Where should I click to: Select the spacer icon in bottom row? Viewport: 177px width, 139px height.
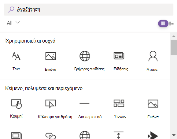(119, 135)
